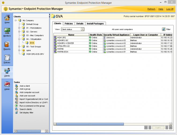Expand the 01 - Workstations group
Screen dimensions: 177x135
click(19, 28)
